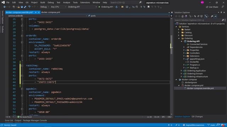Start debugging Ordering.API with the green play button

click(x=99, y=7)
